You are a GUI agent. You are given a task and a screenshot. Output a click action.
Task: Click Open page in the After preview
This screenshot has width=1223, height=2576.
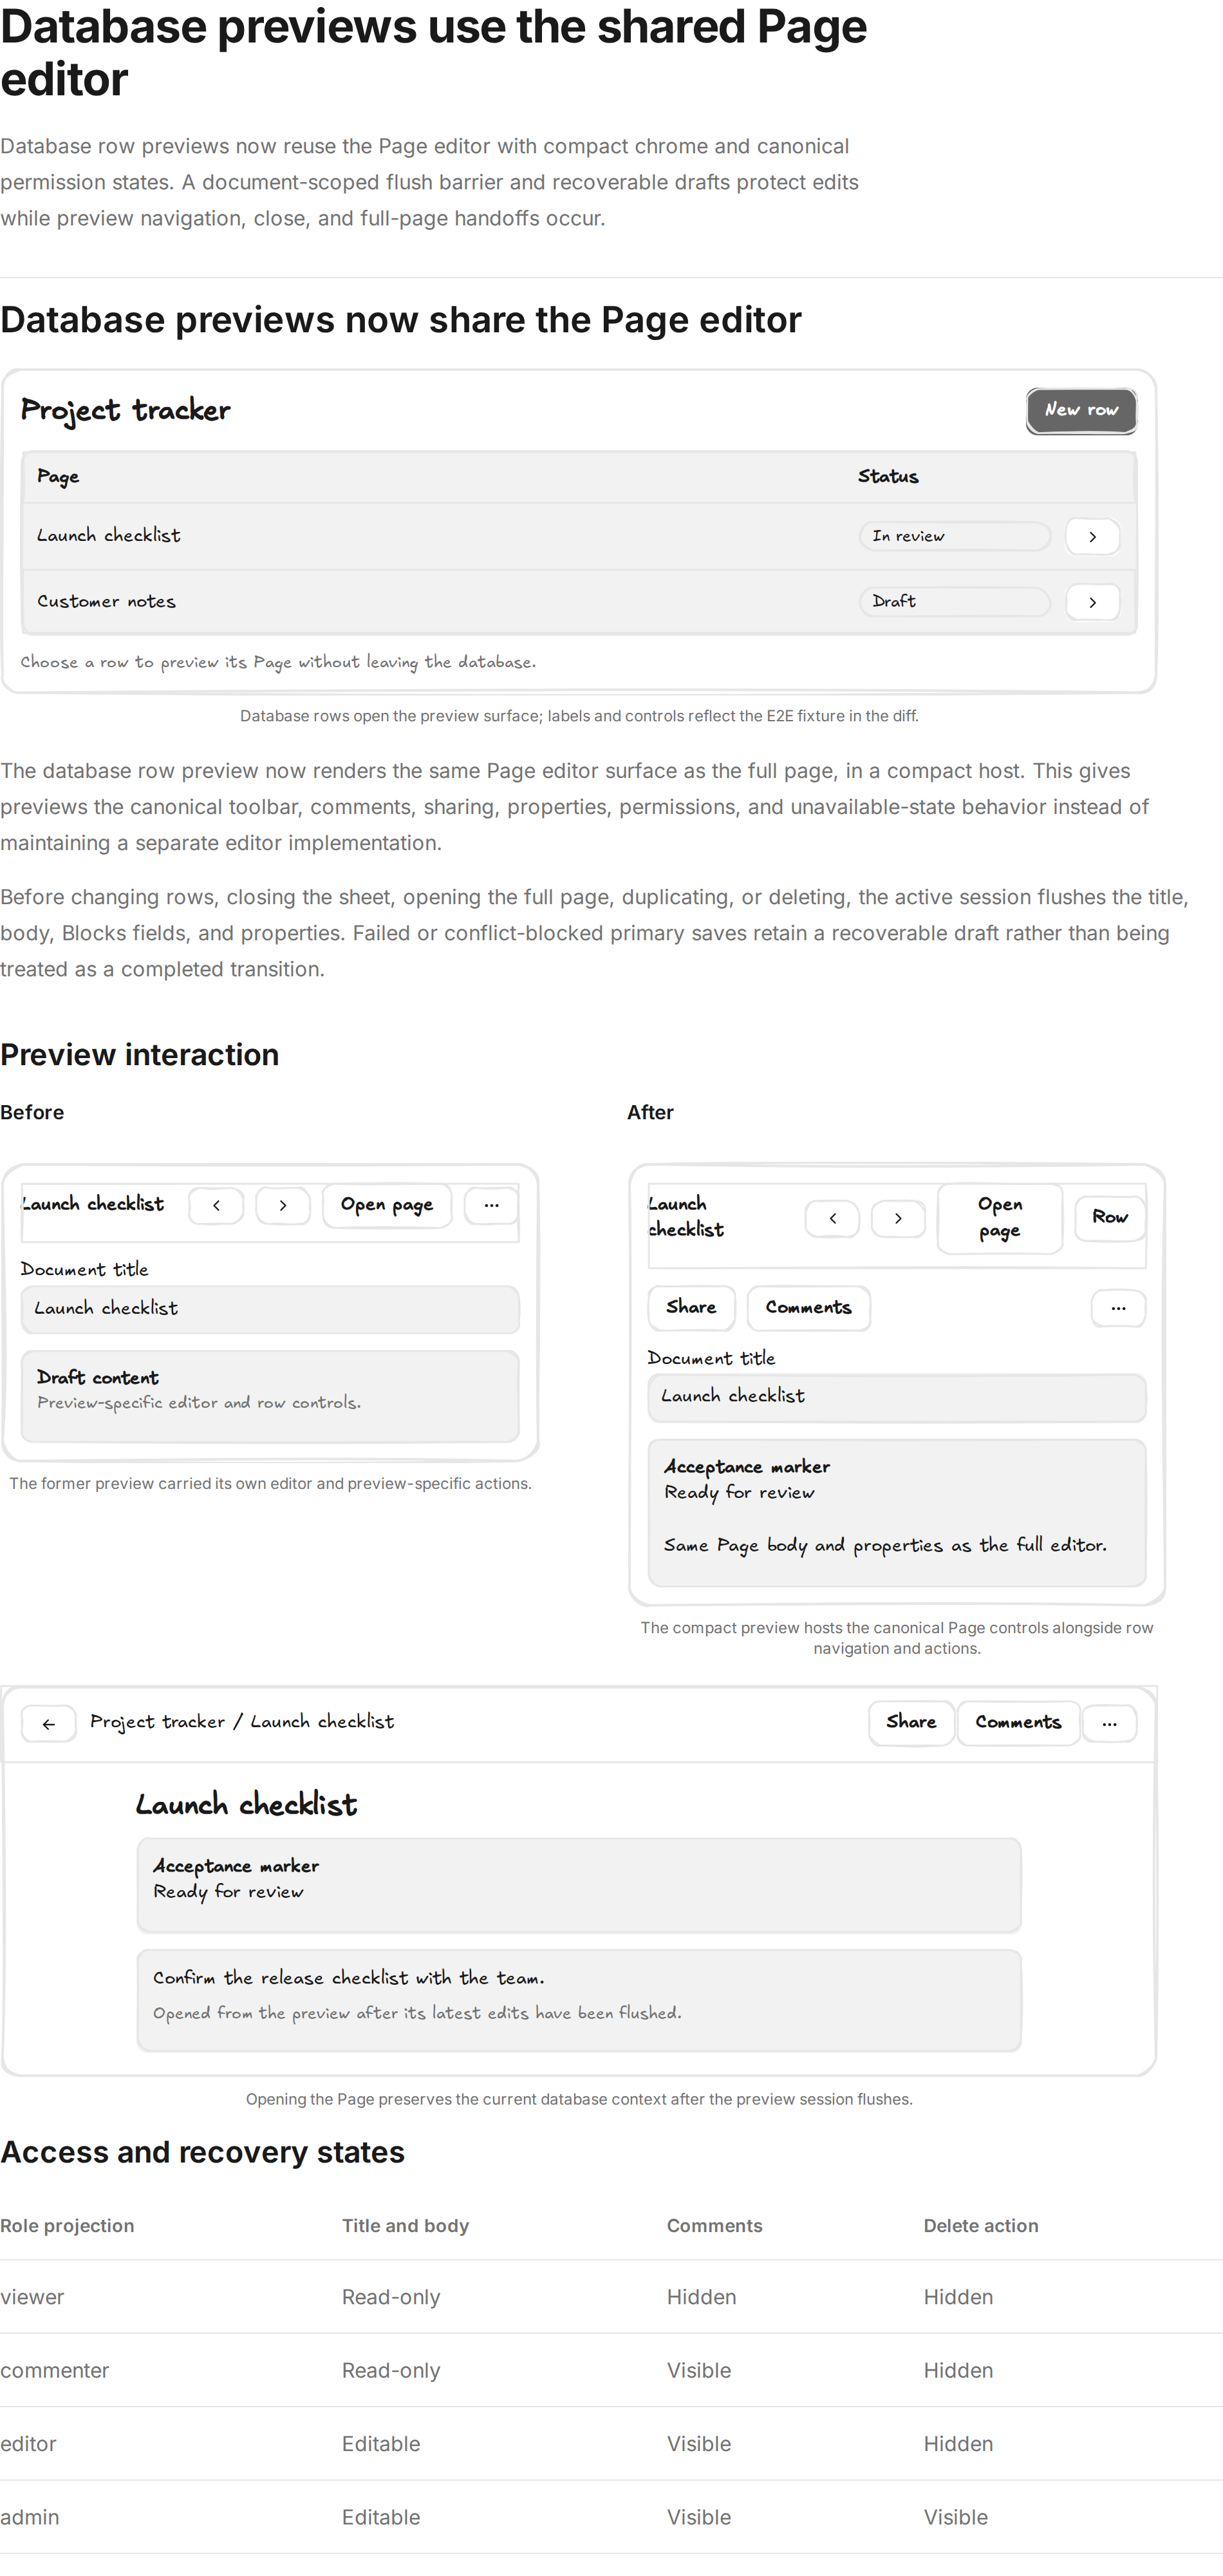point(999,1218)
